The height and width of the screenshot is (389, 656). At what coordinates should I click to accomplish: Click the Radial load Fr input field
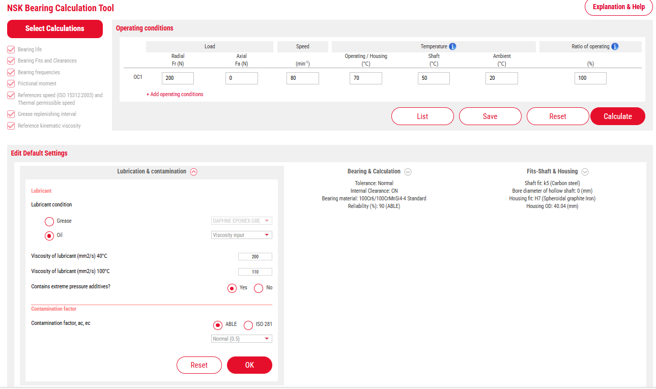point(177,78)
